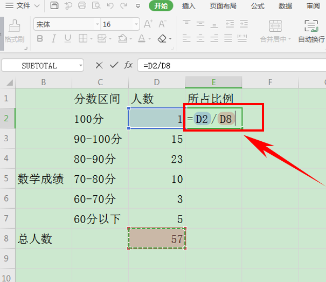The image size is (326, 282).
Task: Switch to the 审阅 tab
Action: (x=313, y=6)
